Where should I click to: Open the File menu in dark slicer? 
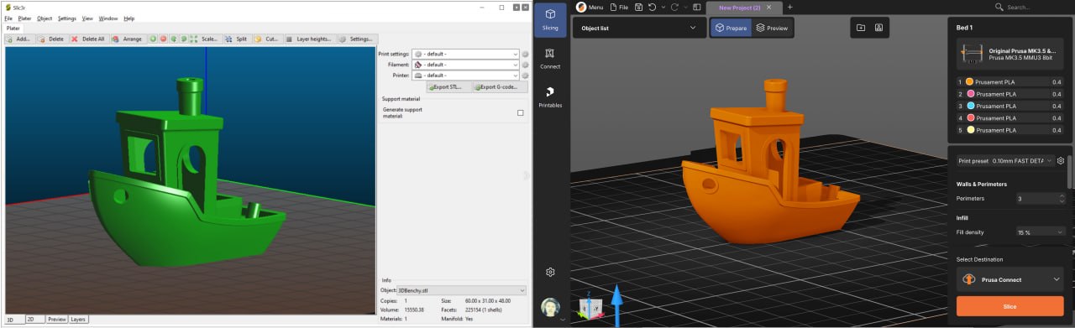coord(618,7)
